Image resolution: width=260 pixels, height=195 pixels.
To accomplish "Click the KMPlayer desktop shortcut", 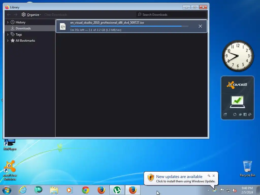I will click(10, 145).
